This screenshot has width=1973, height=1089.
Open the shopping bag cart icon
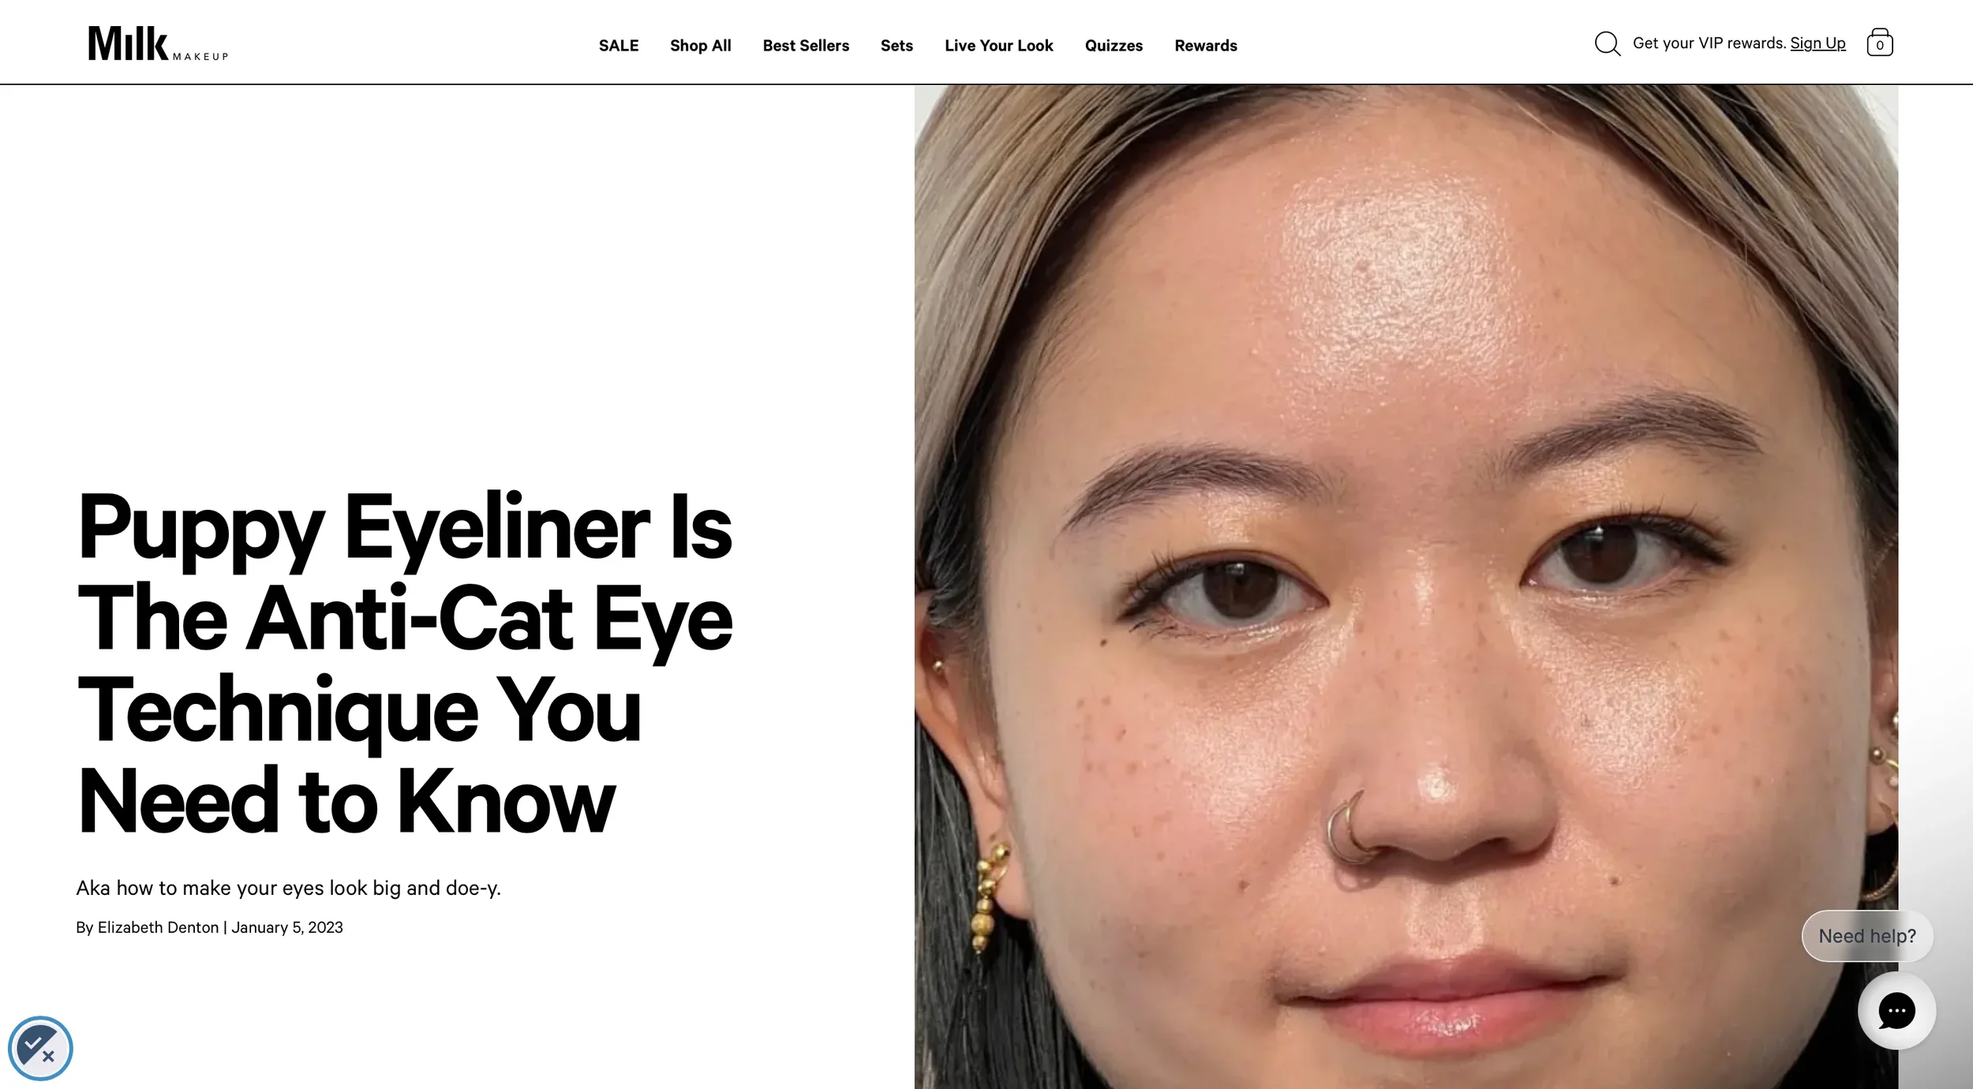coord(1879,43)
